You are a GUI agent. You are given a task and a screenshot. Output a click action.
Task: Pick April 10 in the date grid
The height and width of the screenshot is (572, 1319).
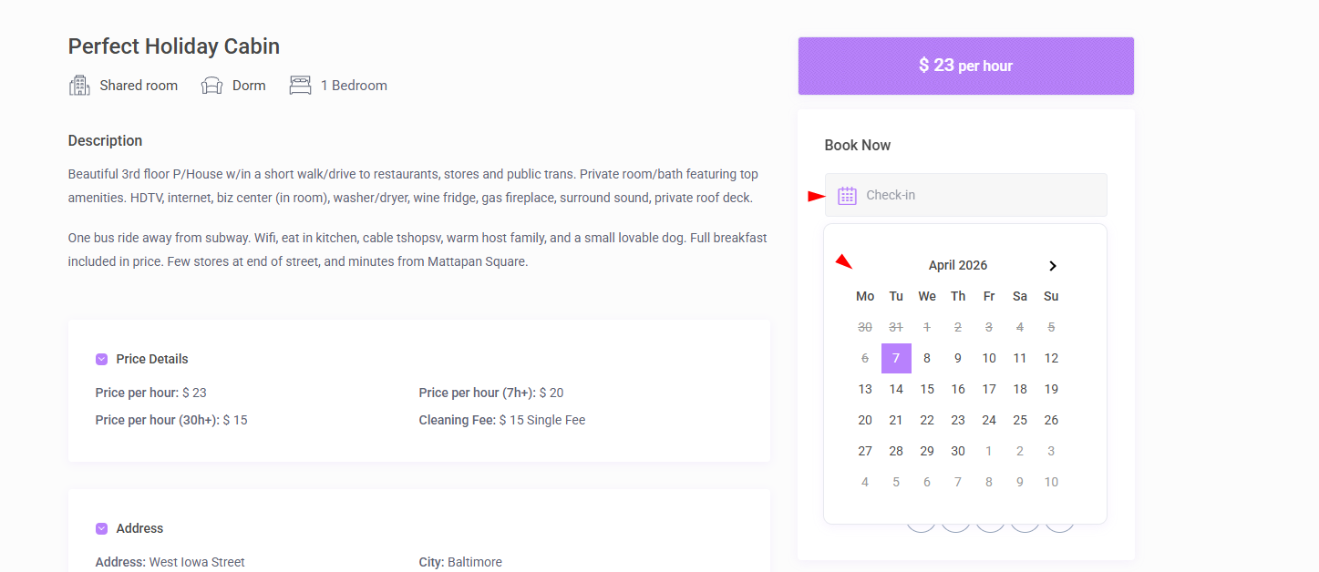989,358
